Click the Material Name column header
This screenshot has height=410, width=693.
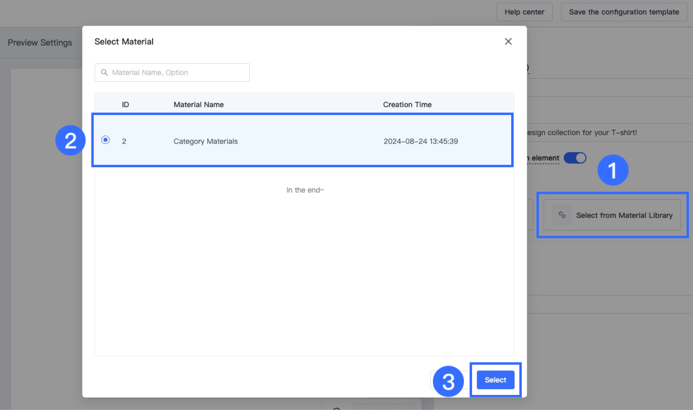click(x=199, y=105)
